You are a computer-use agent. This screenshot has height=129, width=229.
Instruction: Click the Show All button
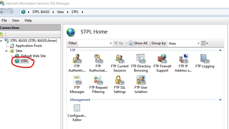138,43
